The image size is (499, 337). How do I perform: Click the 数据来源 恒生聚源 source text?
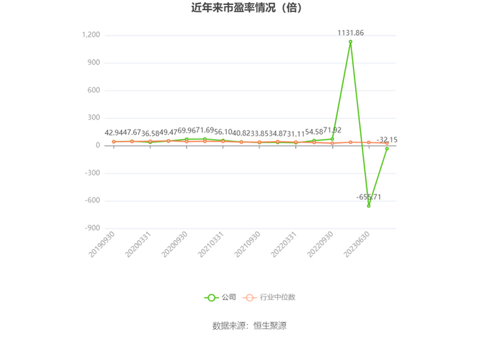tap(249, 326)
